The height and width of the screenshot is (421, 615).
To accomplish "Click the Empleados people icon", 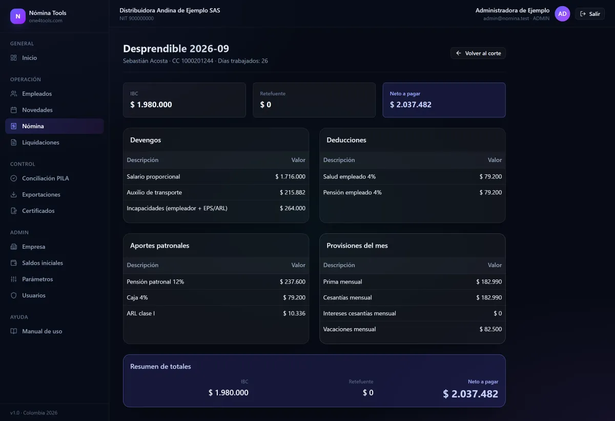I will click(x=14, y=94).
